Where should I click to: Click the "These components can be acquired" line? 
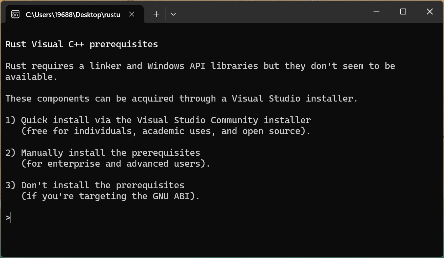pyautogui.click(x=181, y=99)
